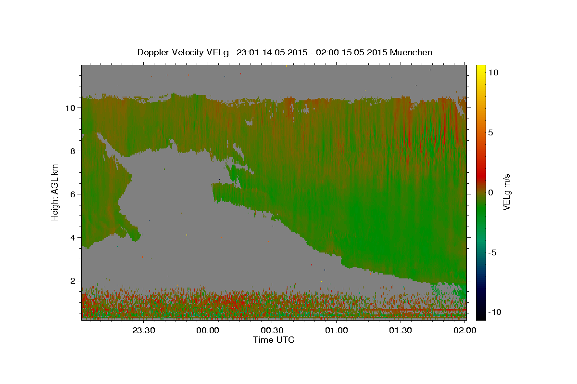Click the 00:30 time tick label
The height and width of the screenshot is (384, 577).
coord(272,330)
